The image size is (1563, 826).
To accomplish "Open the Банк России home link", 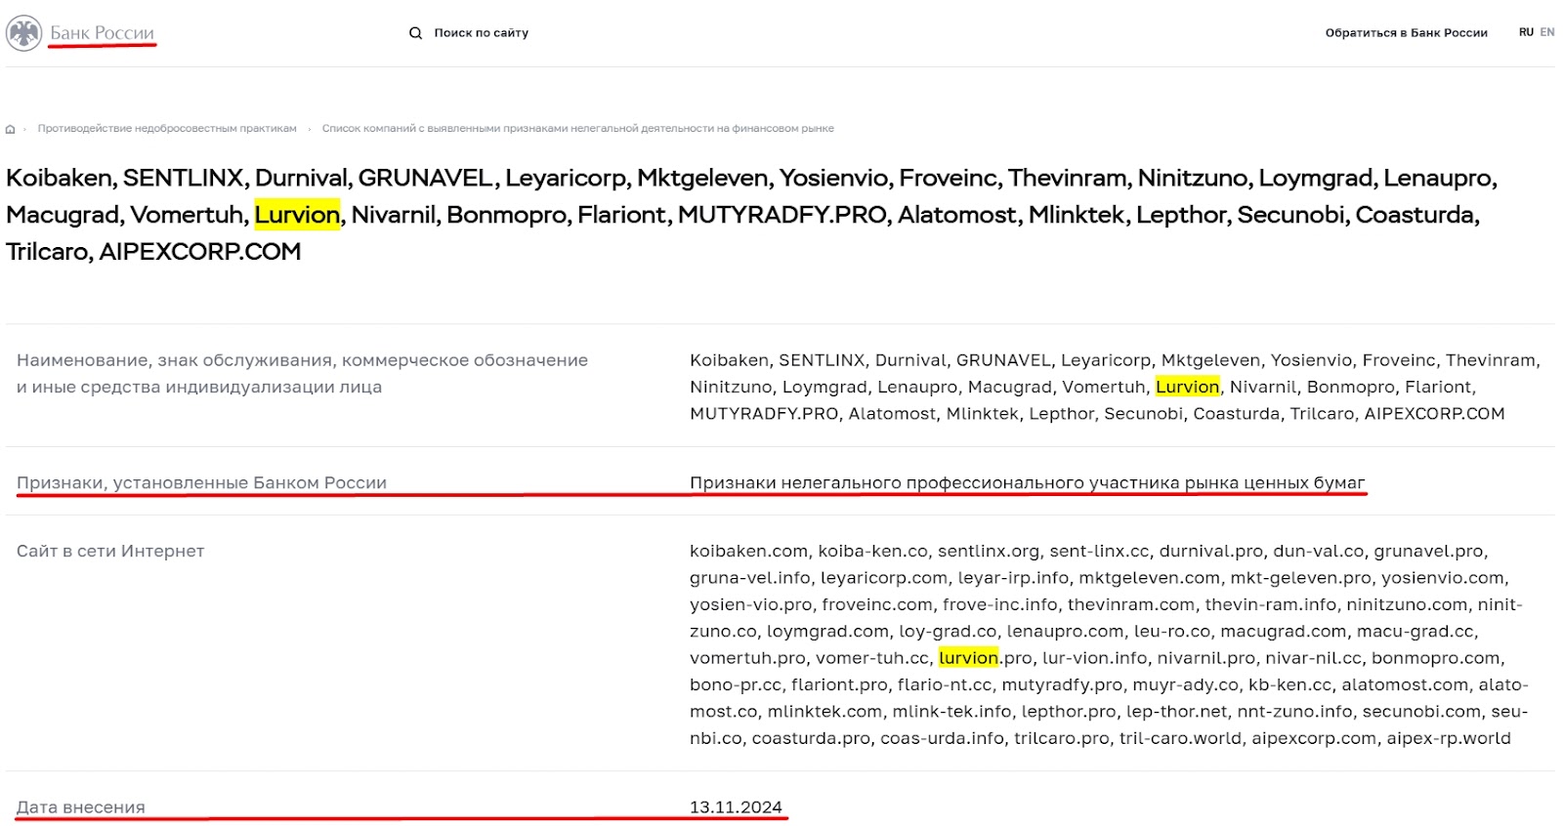I will coord(103,33).
